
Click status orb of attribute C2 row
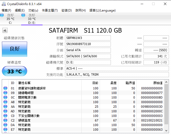(x=5, y=120)
